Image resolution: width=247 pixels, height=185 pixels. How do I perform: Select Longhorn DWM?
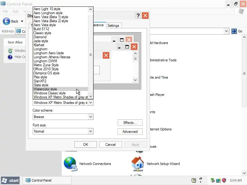click(61, 61)
